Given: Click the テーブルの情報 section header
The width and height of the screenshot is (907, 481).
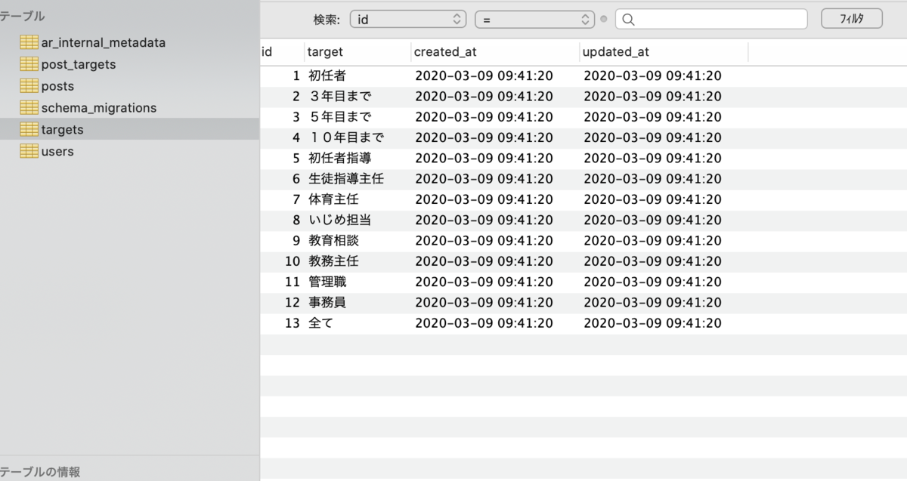Looking at the screenshot, I should tap(41, 472).
